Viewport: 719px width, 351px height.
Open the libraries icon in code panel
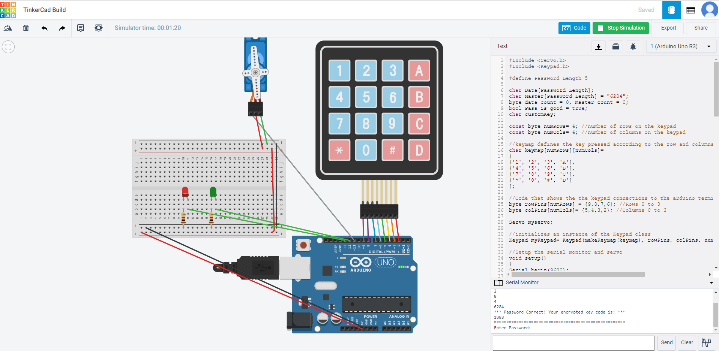pyautogui.click(x=616, y=46)
